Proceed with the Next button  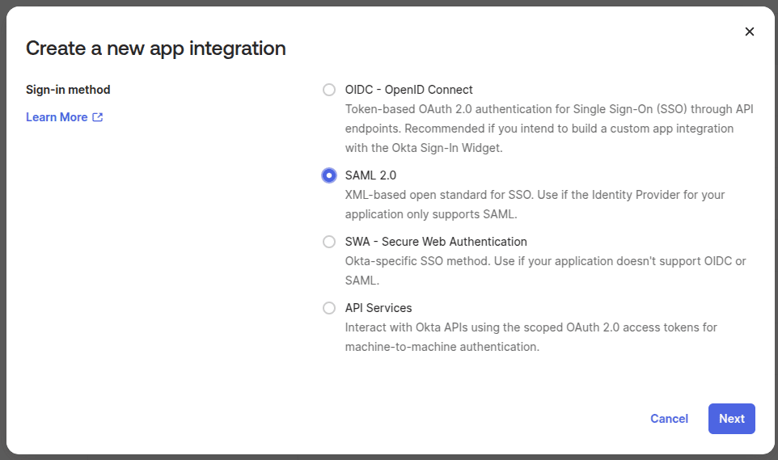click(731, 419)
